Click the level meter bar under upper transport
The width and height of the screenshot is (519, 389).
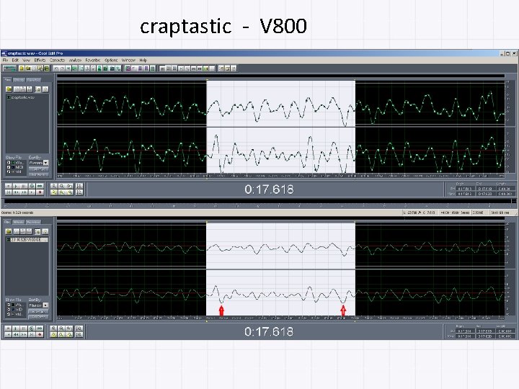click(257, 201)
